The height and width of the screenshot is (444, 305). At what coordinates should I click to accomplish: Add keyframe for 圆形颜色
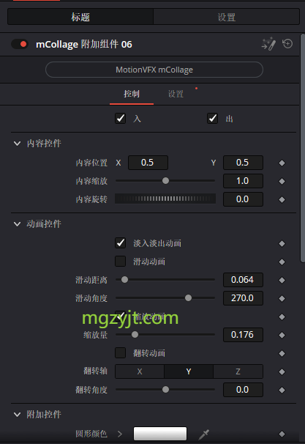pyautogui.click(x=282, y=434)
